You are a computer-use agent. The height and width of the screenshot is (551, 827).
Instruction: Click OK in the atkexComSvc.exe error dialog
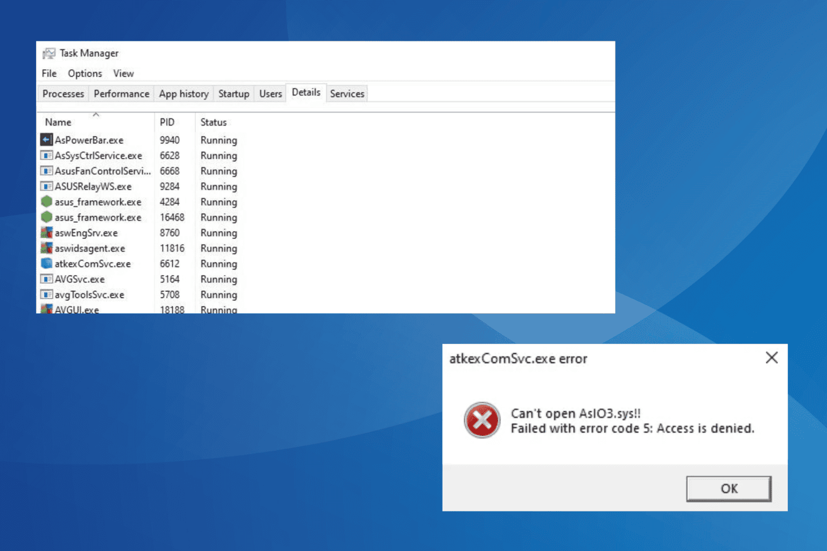[728, 489]
